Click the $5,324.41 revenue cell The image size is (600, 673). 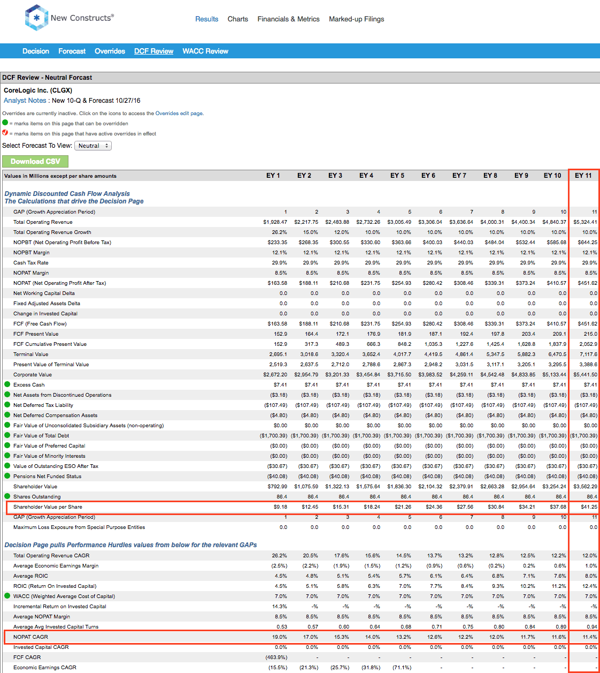[585, 222]
